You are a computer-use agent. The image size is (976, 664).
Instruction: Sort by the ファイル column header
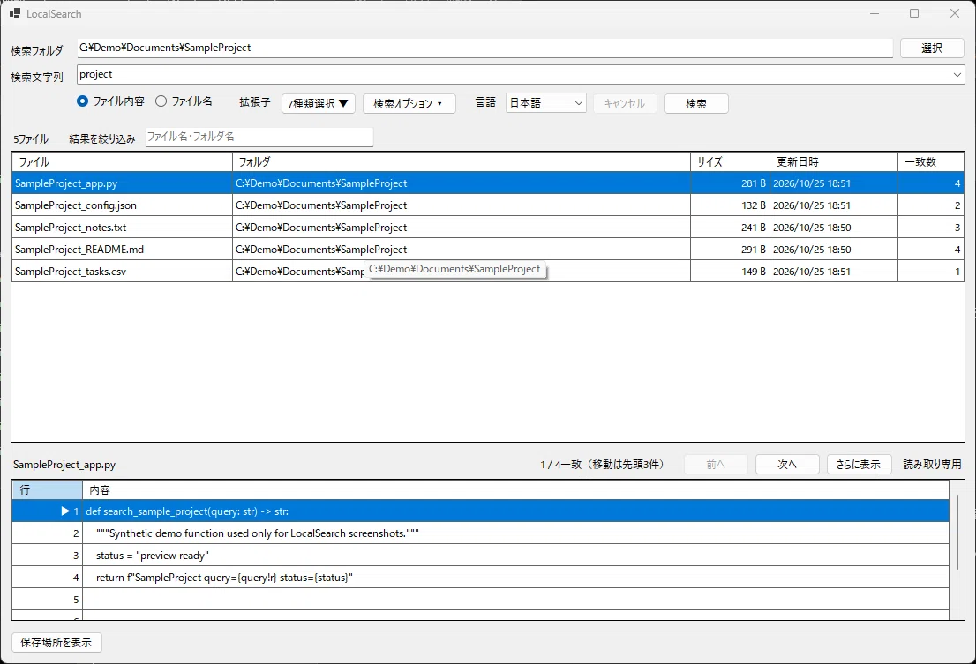pyautogui.click(x=122, y=161)
